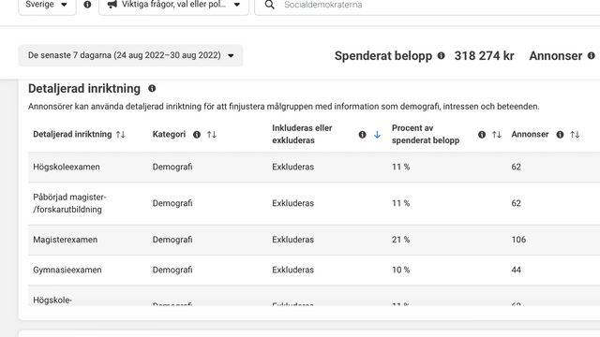Show info about Spenderat belopp

tap(442, 56)
